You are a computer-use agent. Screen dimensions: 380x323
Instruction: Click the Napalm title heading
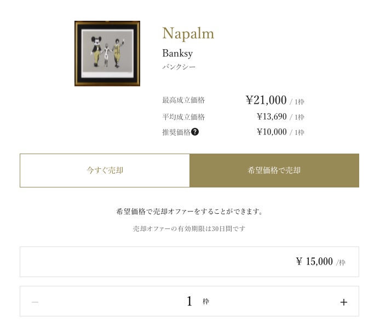188,33
